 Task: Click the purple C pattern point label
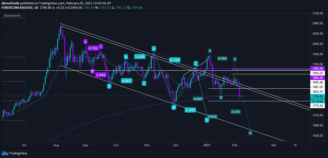tap(101, 47)
